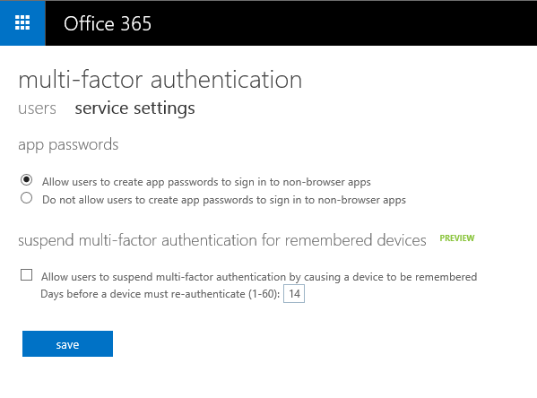
Task: Click the app passwords section heading
Action: tap(68, 145)
